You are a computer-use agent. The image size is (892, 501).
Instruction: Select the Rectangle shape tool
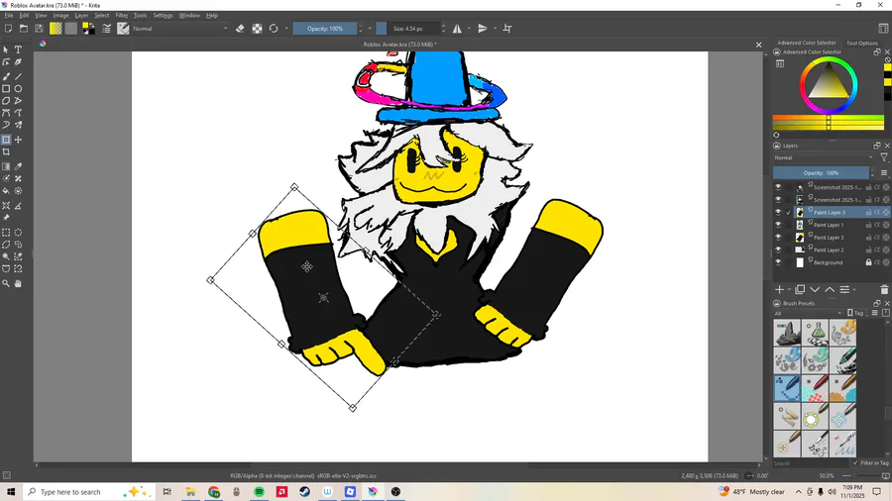[6, 88]
